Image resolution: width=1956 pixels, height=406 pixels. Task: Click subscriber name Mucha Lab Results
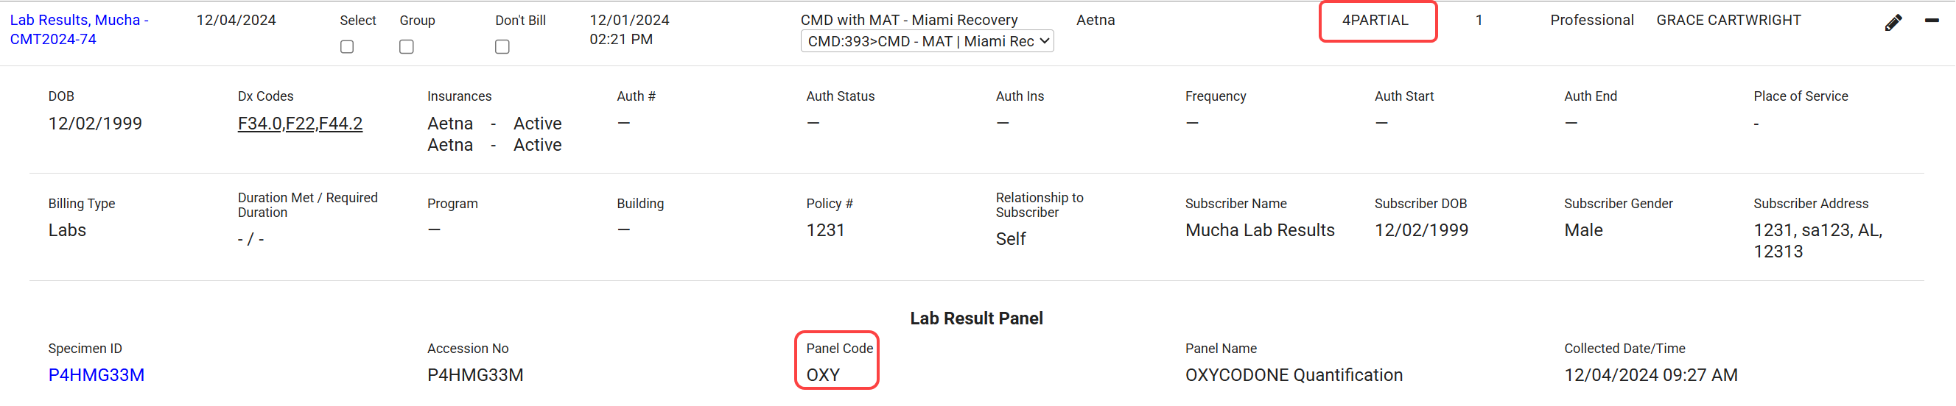pyautogui.click(x=1260, y=230)
